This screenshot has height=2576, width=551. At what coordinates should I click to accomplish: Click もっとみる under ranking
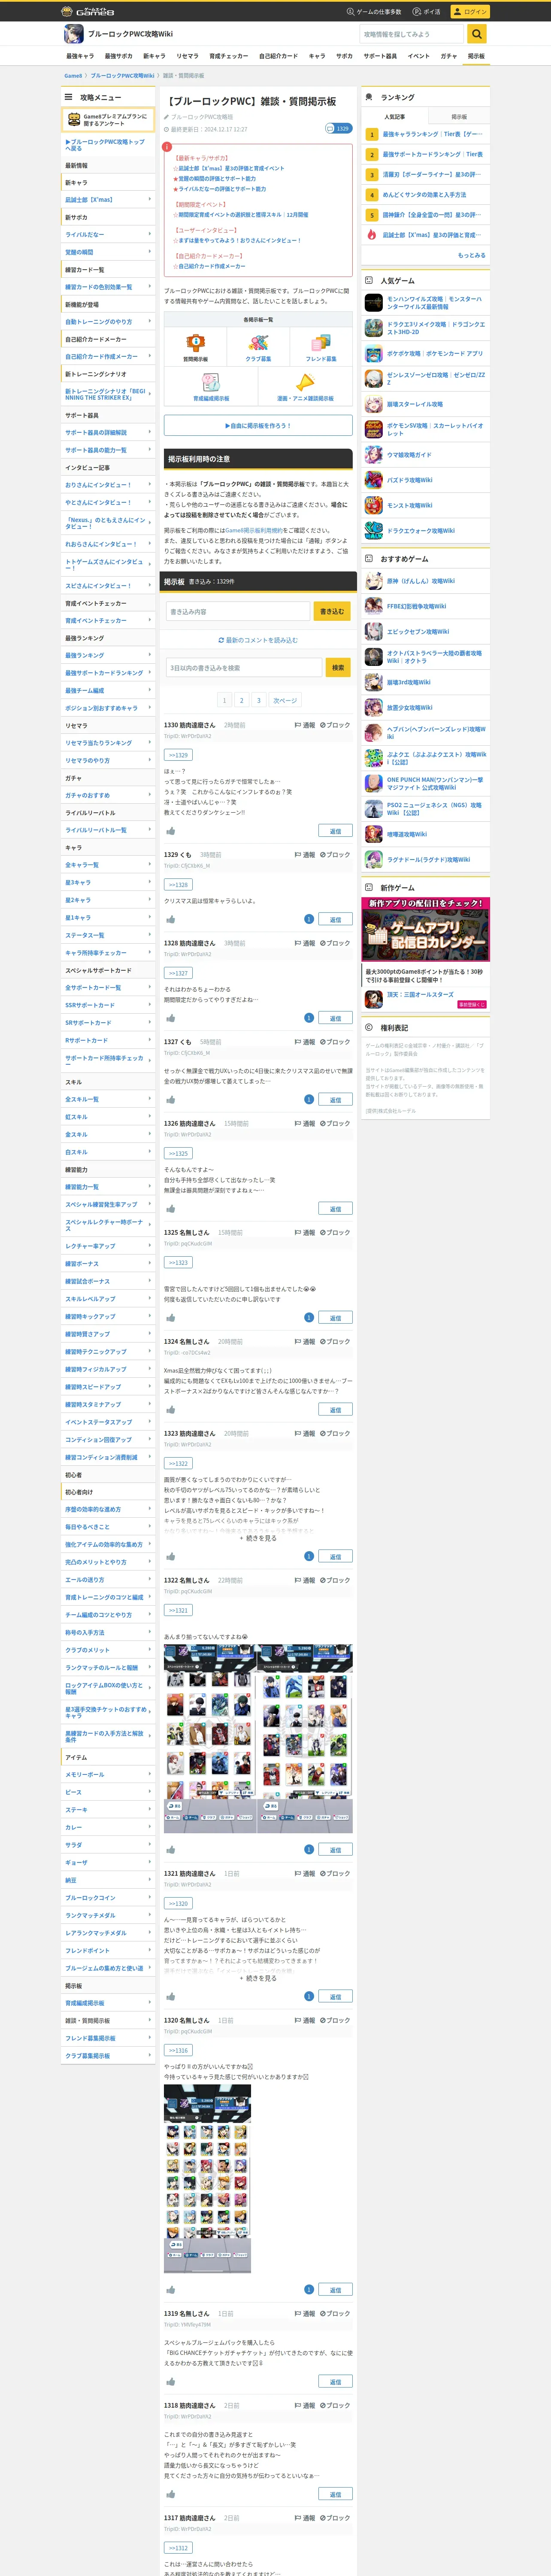click(x=472, y=255)
